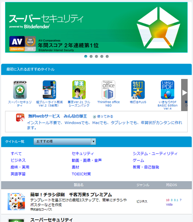The width and height of the screenshot is (193, 222).
Task: Open the 超ブルーライト削減 Ver.2 icon
Action: [x=49, y=90]
